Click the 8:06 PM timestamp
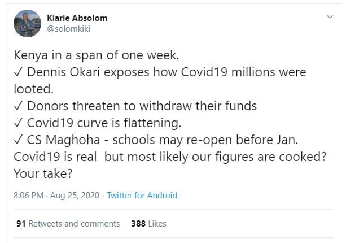This screenshot has width=346, height=243. coord(29,196)
